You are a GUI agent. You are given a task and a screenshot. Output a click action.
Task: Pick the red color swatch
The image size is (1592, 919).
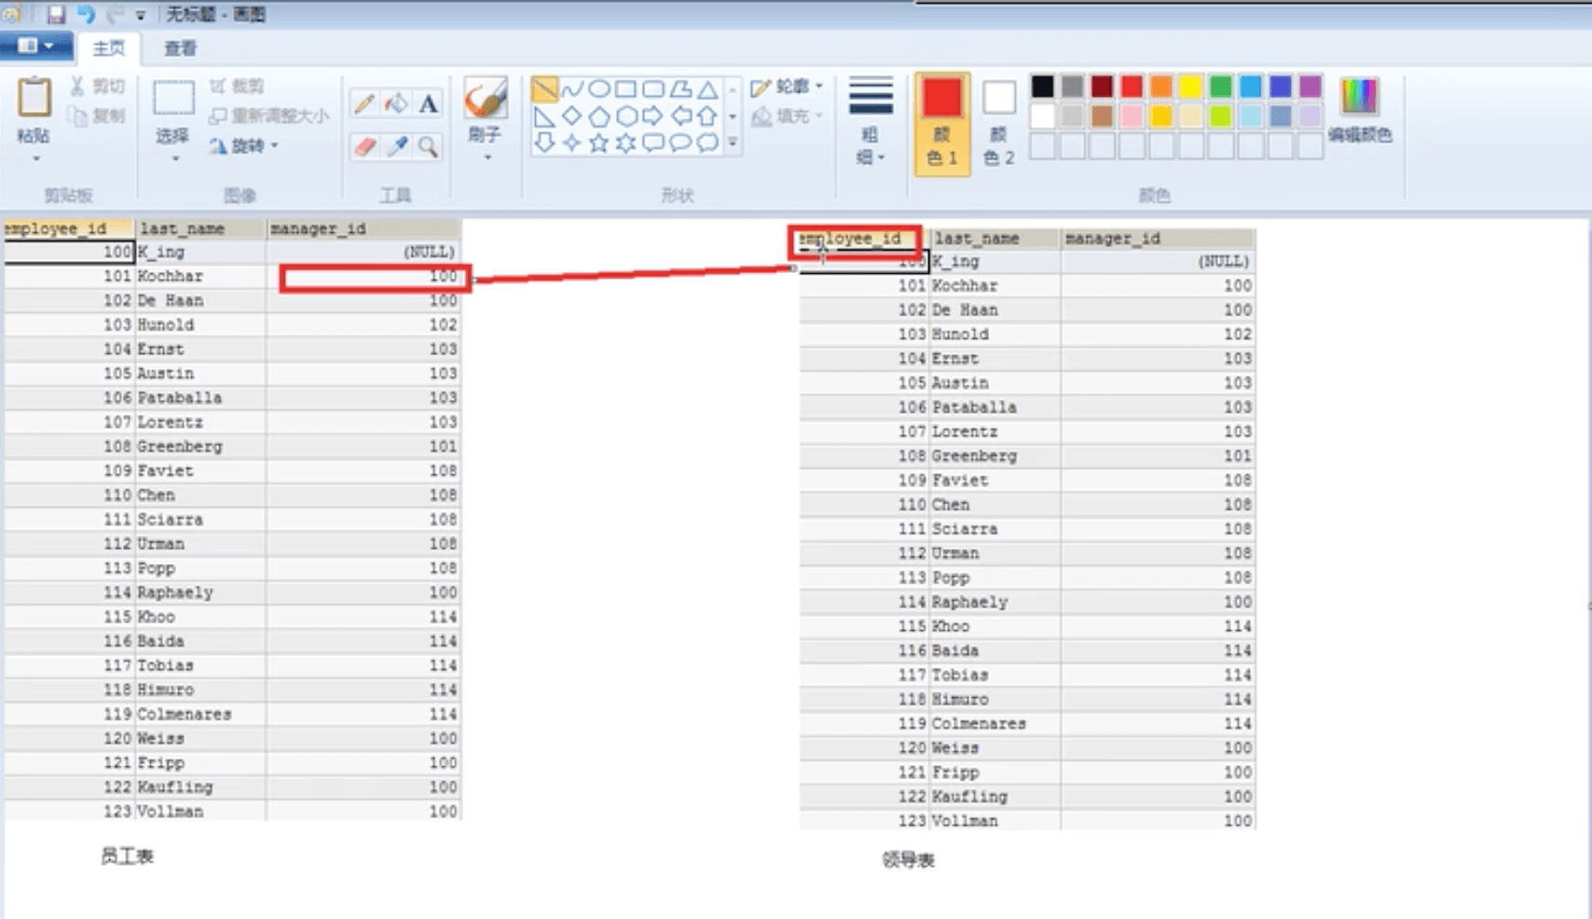coord(1132,87)
